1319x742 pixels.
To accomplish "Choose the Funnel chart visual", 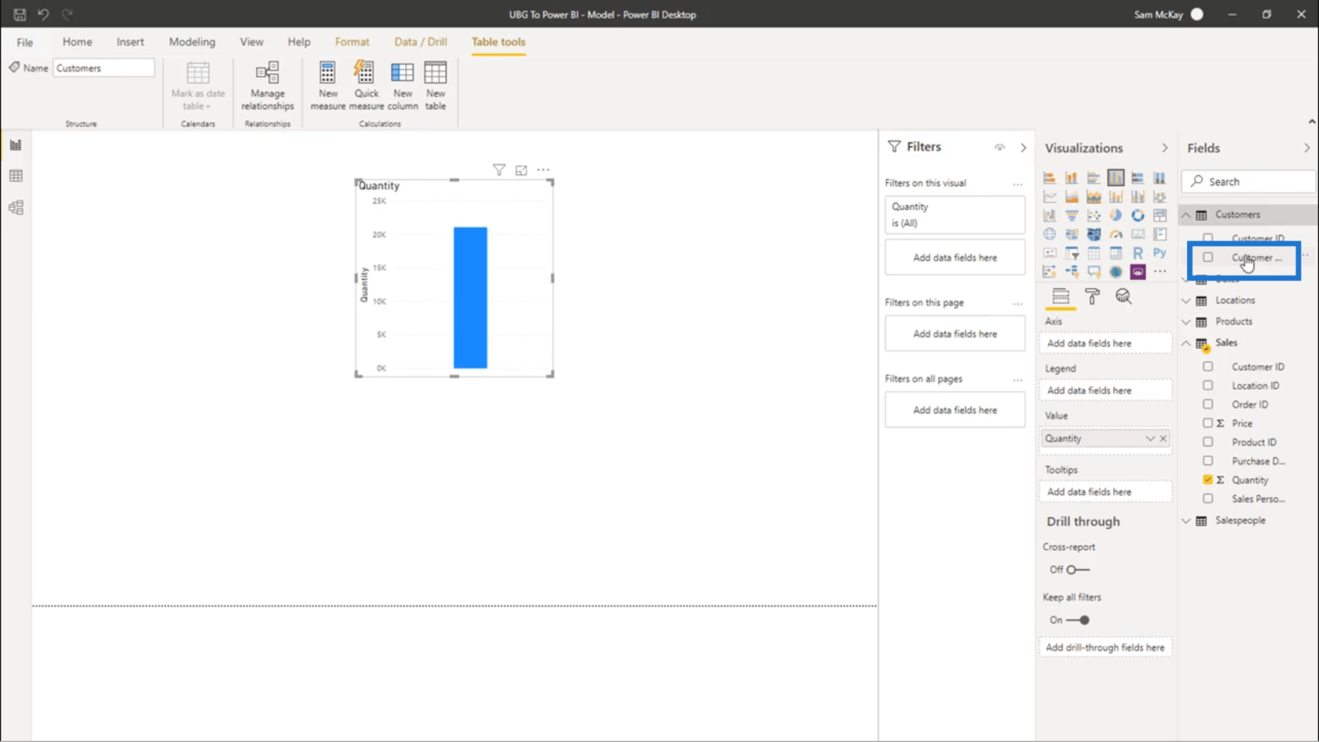I will pos(1071,216).
